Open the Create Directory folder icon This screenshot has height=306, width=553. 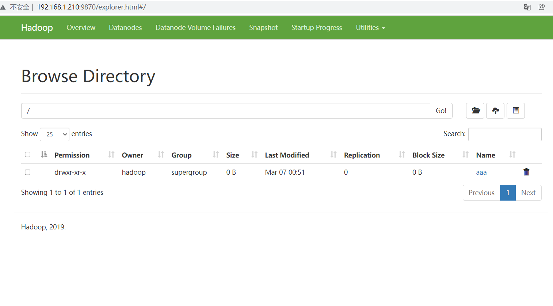coord(475,111)
